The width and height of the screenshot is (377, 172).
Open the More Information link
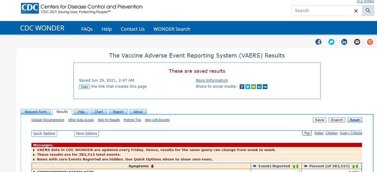(212, 80)
